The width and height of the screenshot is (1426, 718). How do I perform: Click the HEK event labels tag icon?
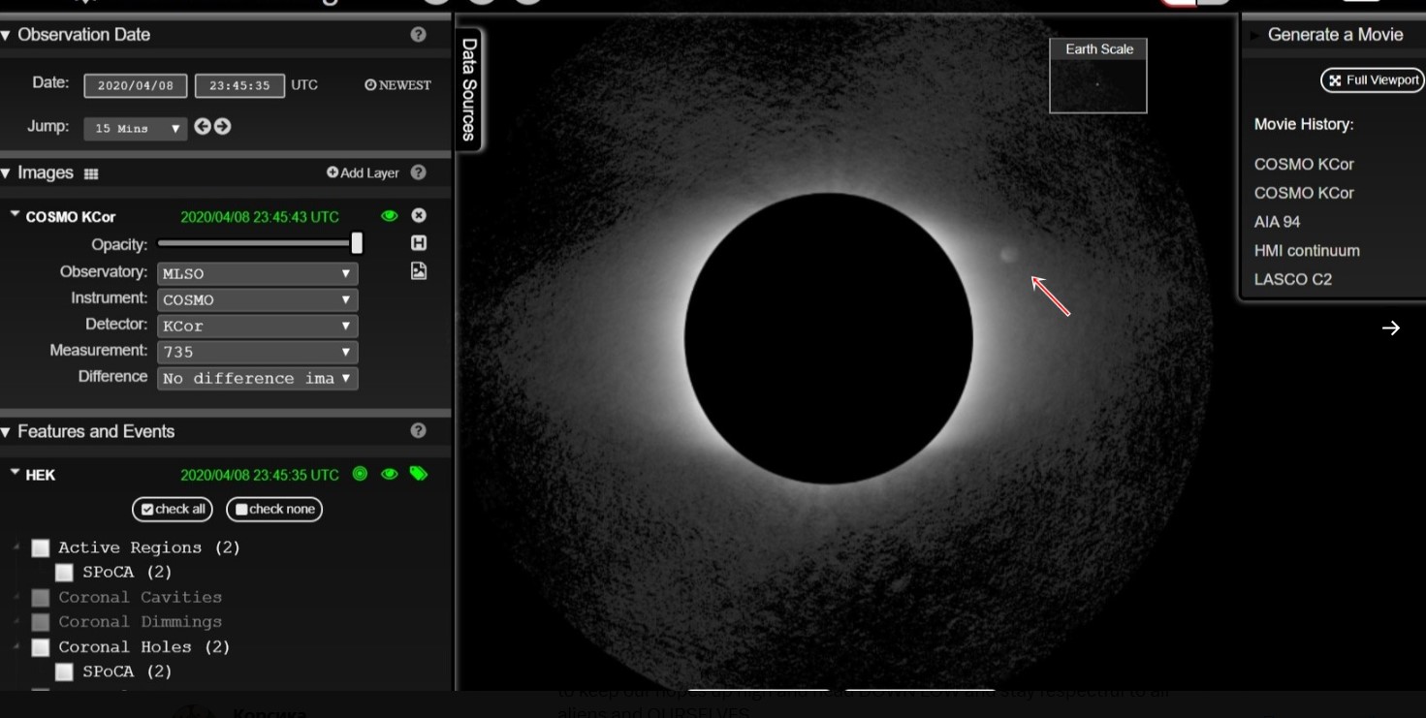[x=419, y=474]
